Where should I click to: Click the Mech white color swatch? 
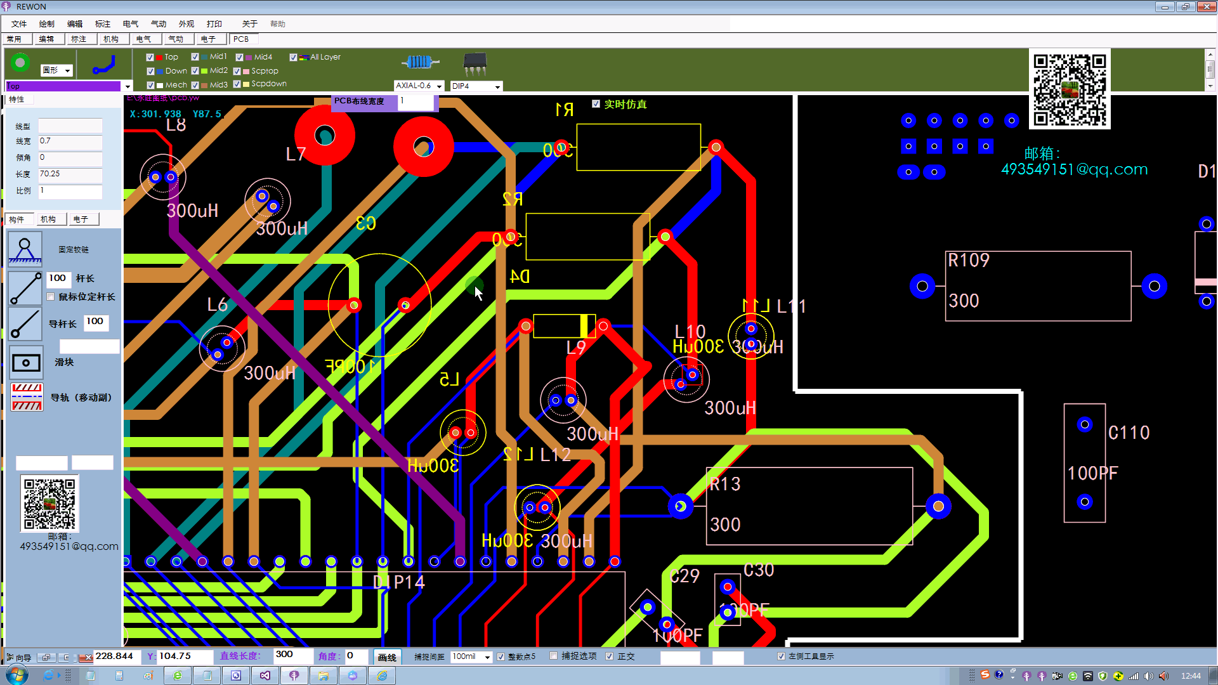[x=160, y=85]
